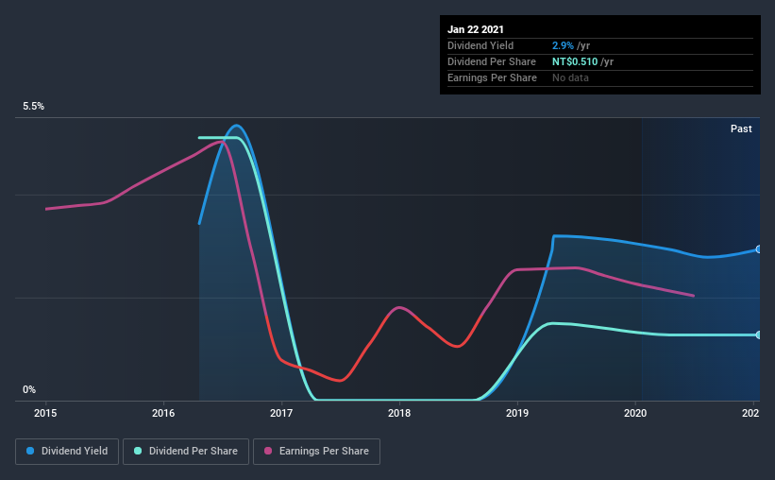Click the 2017 x-axis label
775x480 pixels.
pos(281,413)
